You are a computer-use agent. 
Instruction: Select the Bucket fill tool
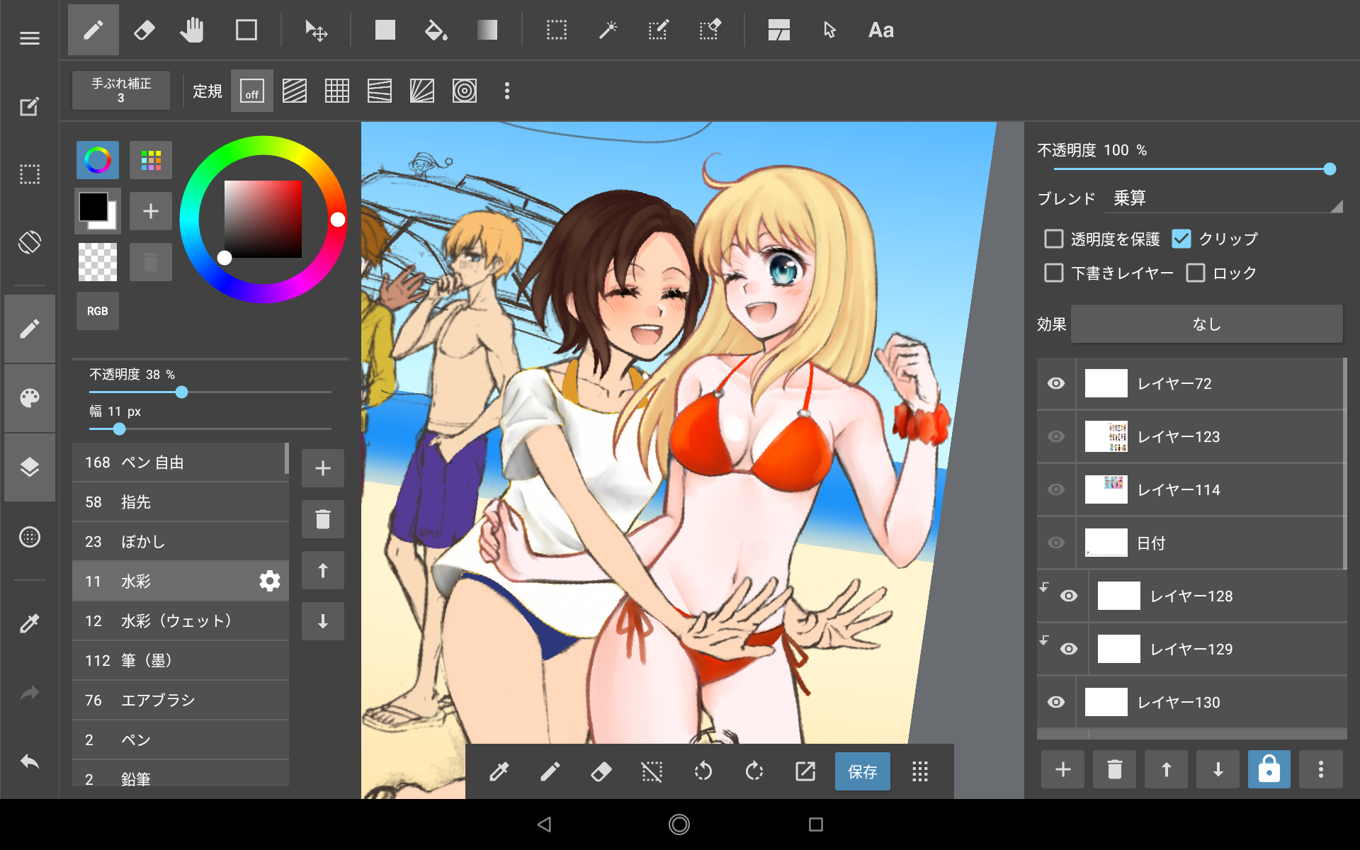point(436,30)
